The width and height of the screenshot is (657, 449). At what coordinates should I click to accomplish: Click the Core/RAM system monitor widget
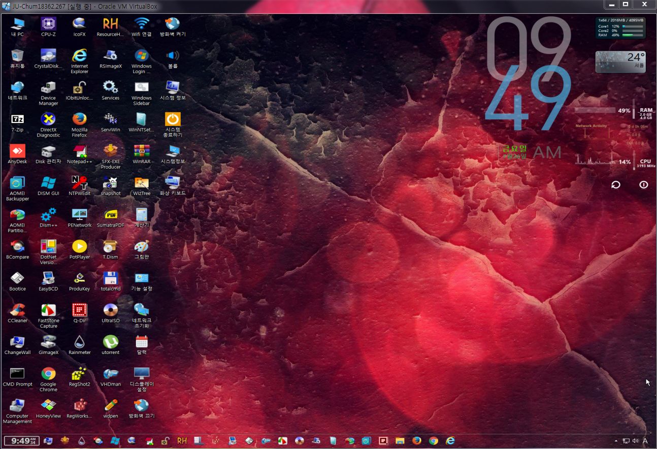pyautogui.click(x=620, y=28)
